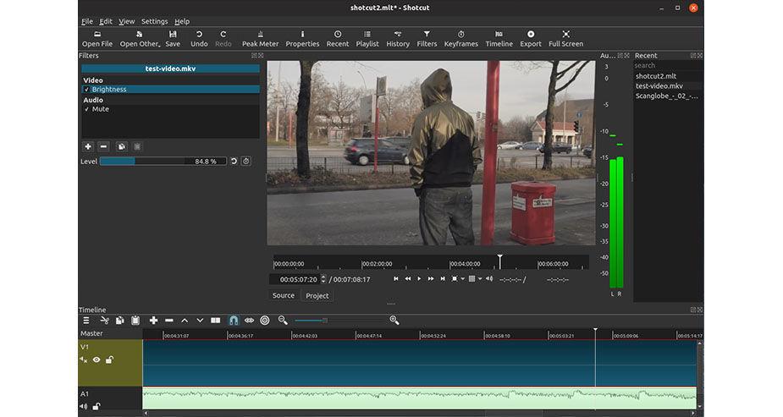The image size is (783, 417).
Task: Uncheck the Brightness filter checkbox
Action: [86, 89]
